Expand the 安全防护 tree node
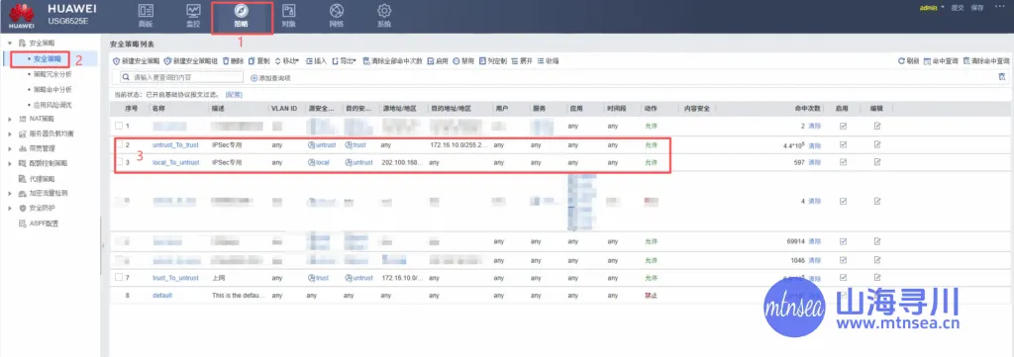Image resolution: width=1014 pixels, height=357 pixels. click(10, 208)
